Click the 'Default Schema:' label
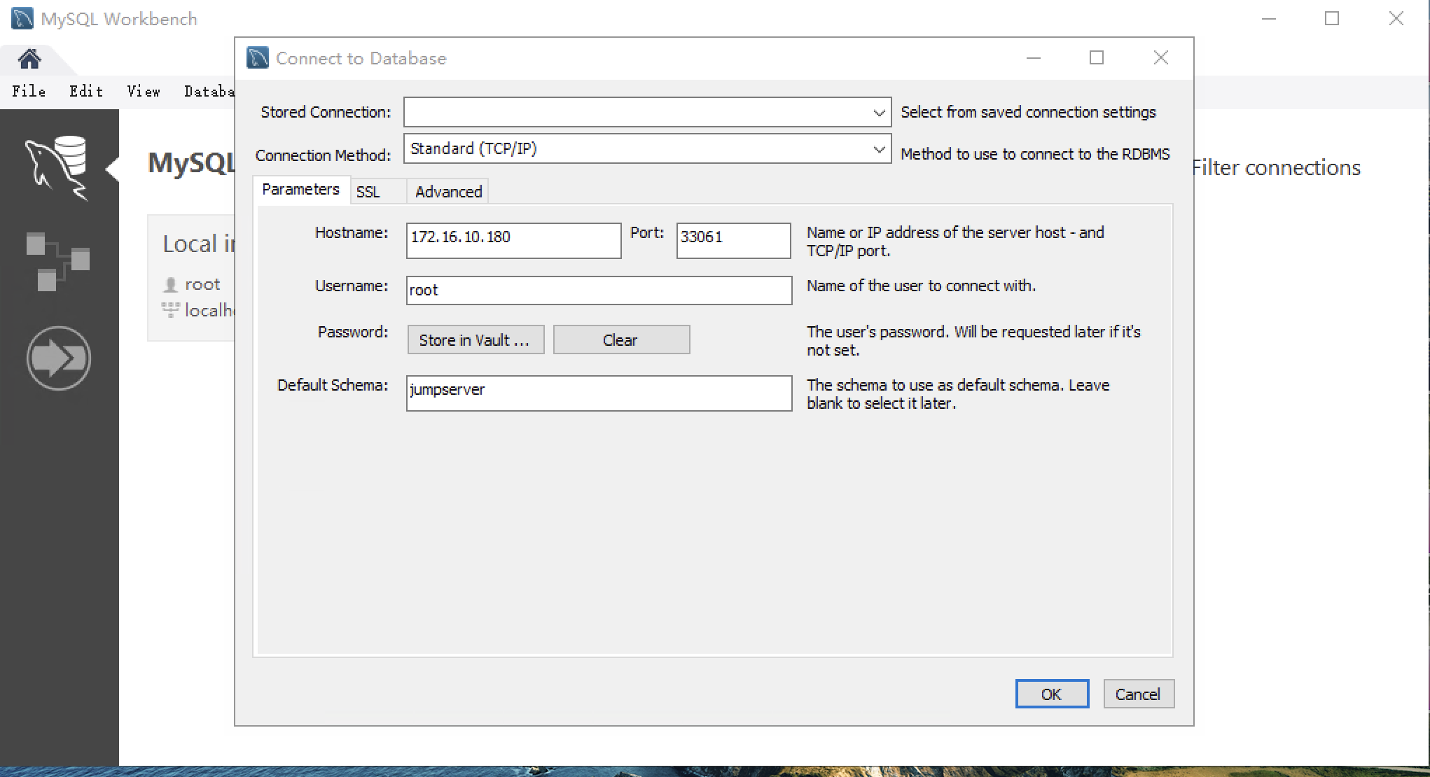Viewport: 1430px width, 777px height. pos(333,385)
